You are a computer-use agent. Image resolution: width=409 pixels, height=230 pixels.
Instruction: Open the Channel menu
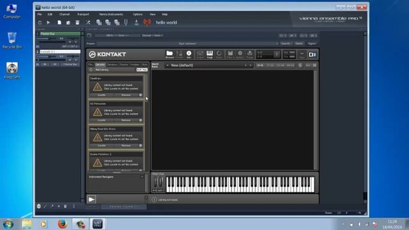[x=64, y=14]
